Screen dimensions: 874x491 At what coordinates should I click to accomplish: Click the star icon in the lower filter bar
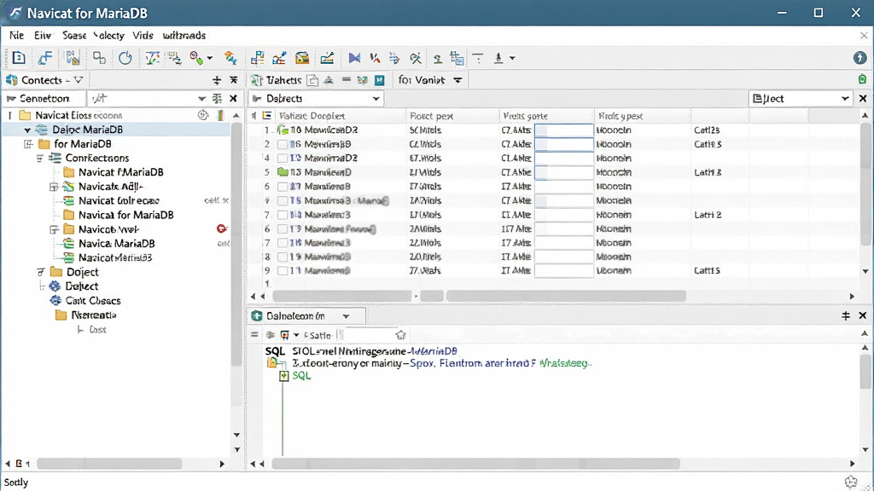(x=400, y=335)
